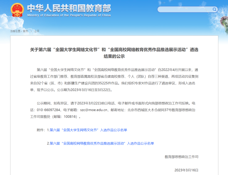This screenshot has height=175, width=228.
Task: Click the search magnifier icon
Action: pyautogui.click(x=214, y=10)
